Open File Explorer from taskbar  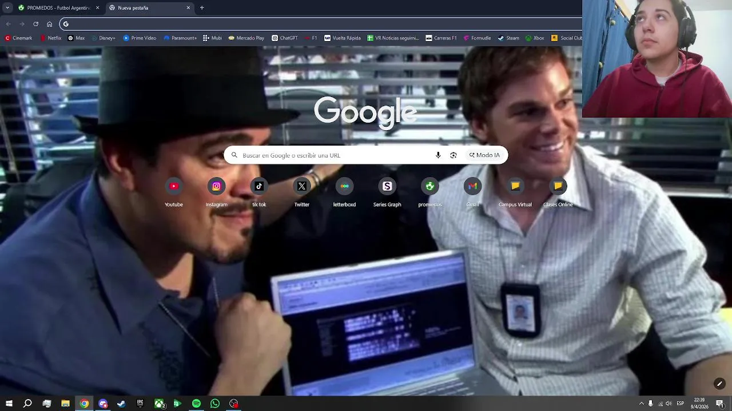click(65, 404)
